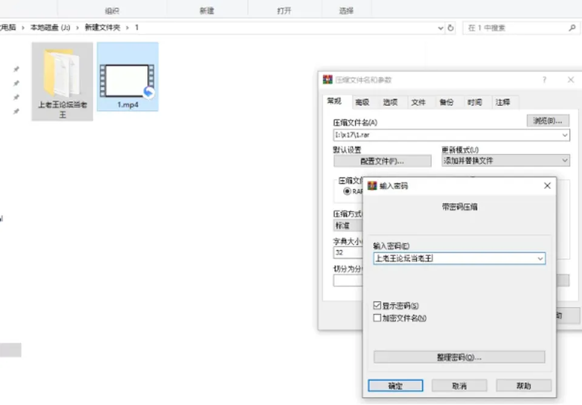582x405 pixels.
Task: Click the WinRAR icon in 输入密码 title bar
Action: click(372, 186)
